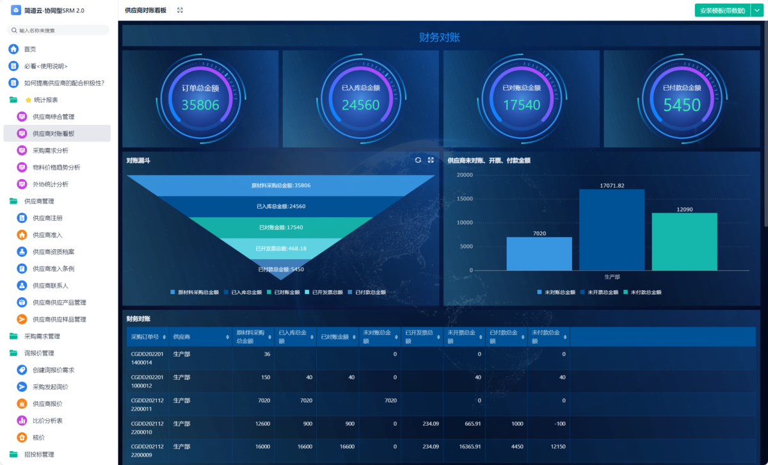
Task: Toggle 已开发票总额 funnel legend item
Action: (324, 292)
